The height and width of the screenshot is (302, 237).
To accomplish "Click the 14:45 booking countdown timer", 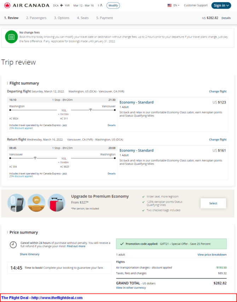I will tap(16, 268).
